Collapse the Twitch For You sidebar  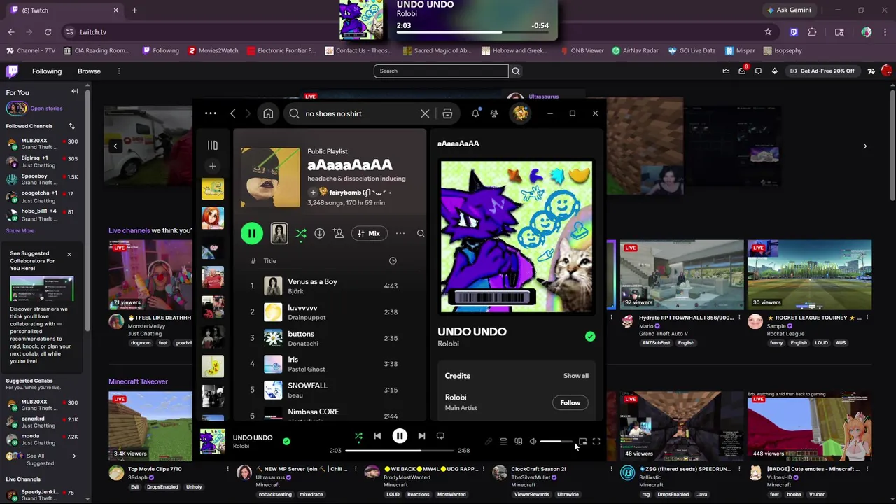75,92
